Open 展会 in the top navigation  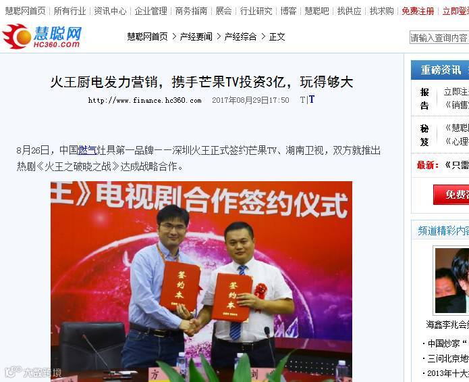pyautogui.click(x=223, y=11)
